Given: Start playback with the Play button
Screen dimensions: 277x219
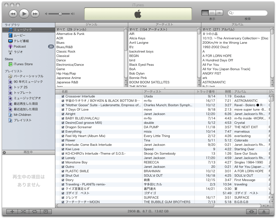Looking at the screenshot, I should click(x=24, y=14).
